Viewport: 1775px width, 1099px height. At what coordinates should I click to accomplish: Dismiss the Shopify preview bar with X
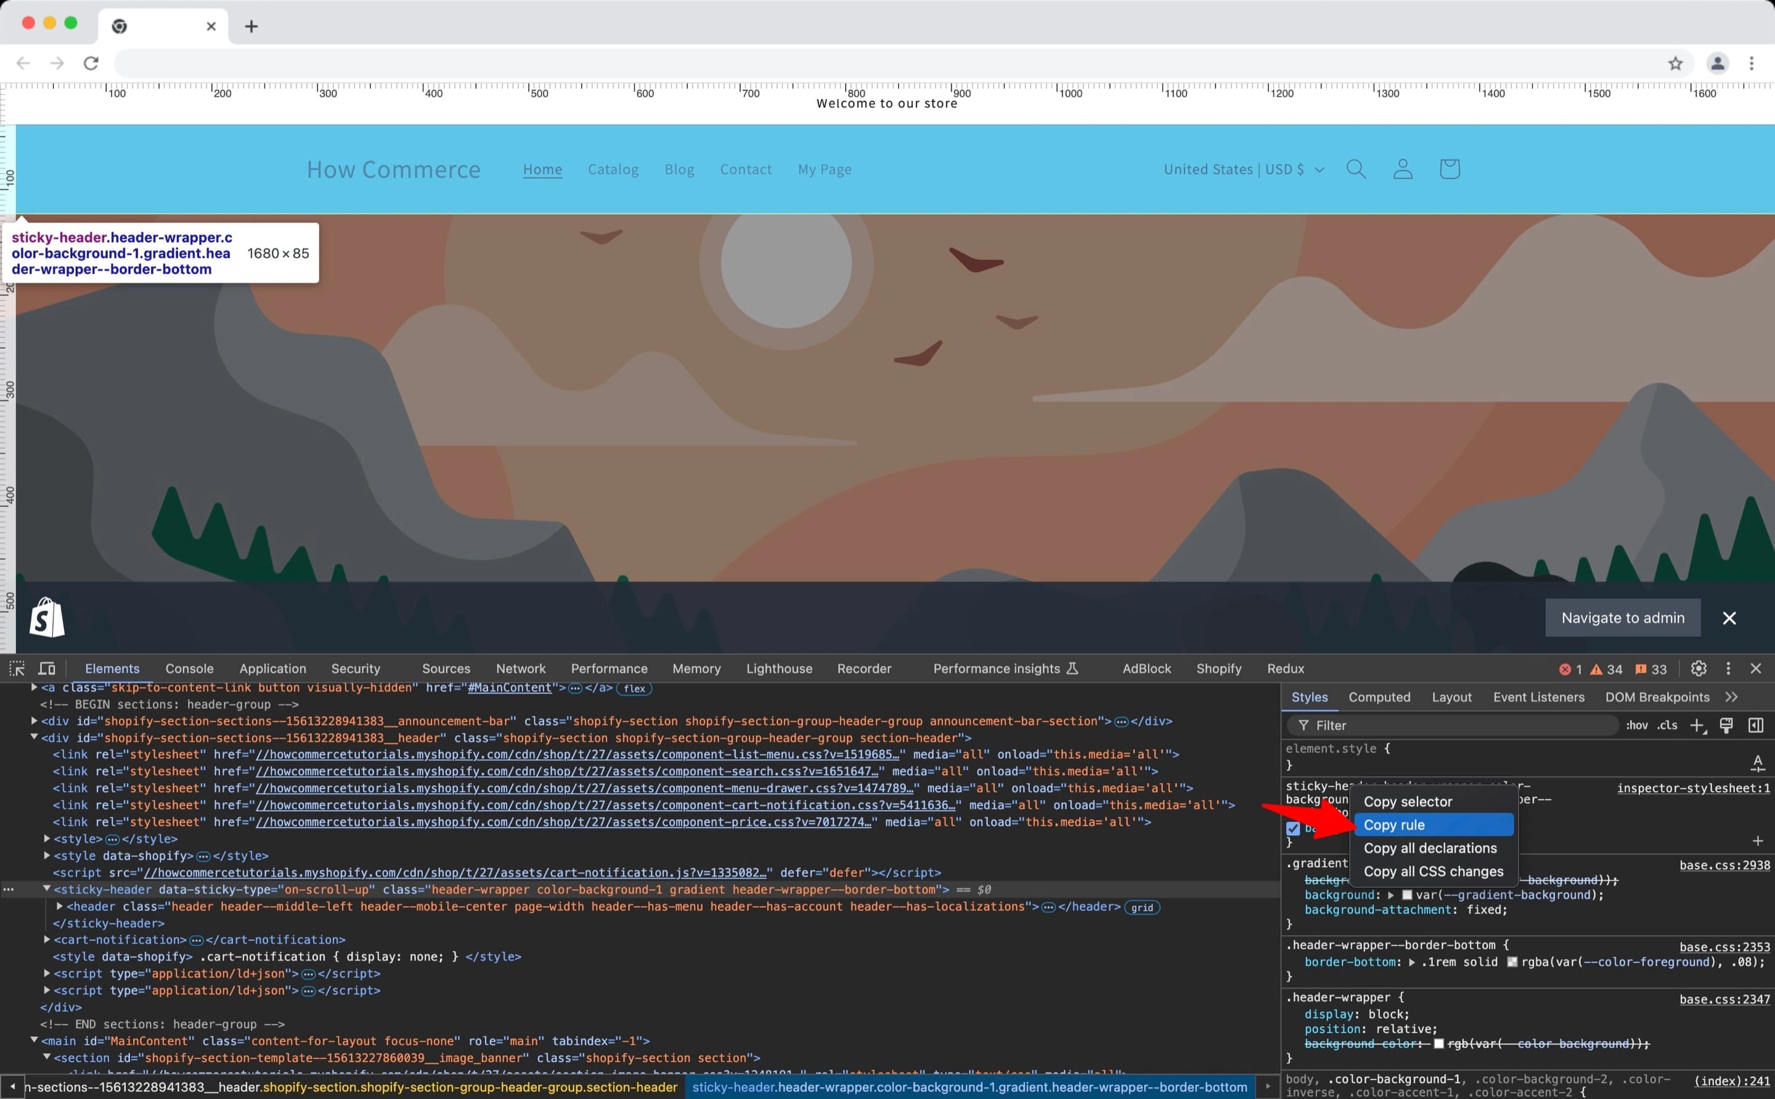coord(1729,618)
